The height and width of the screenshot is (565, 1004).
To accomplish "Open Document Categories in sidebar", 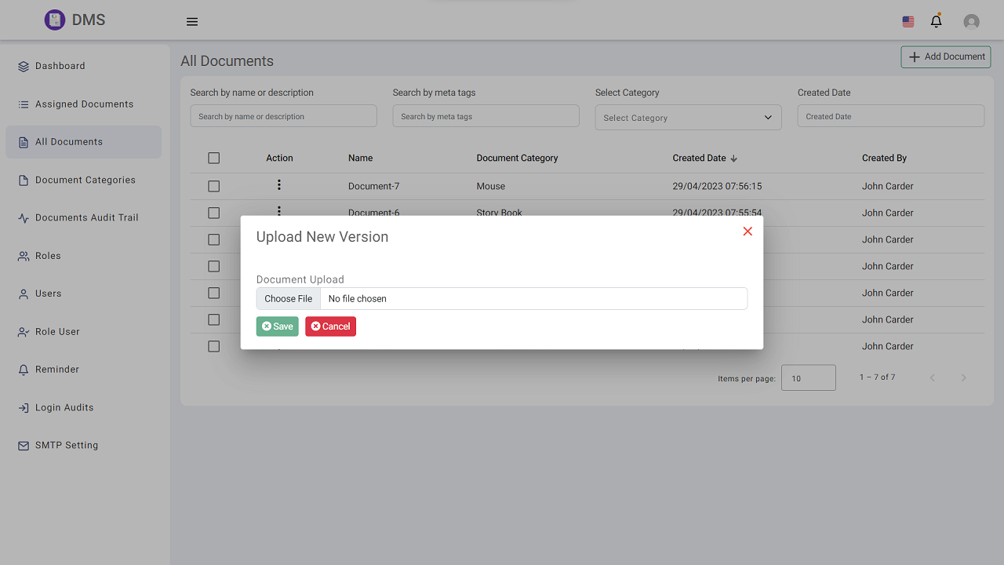I will click(85, 180).
